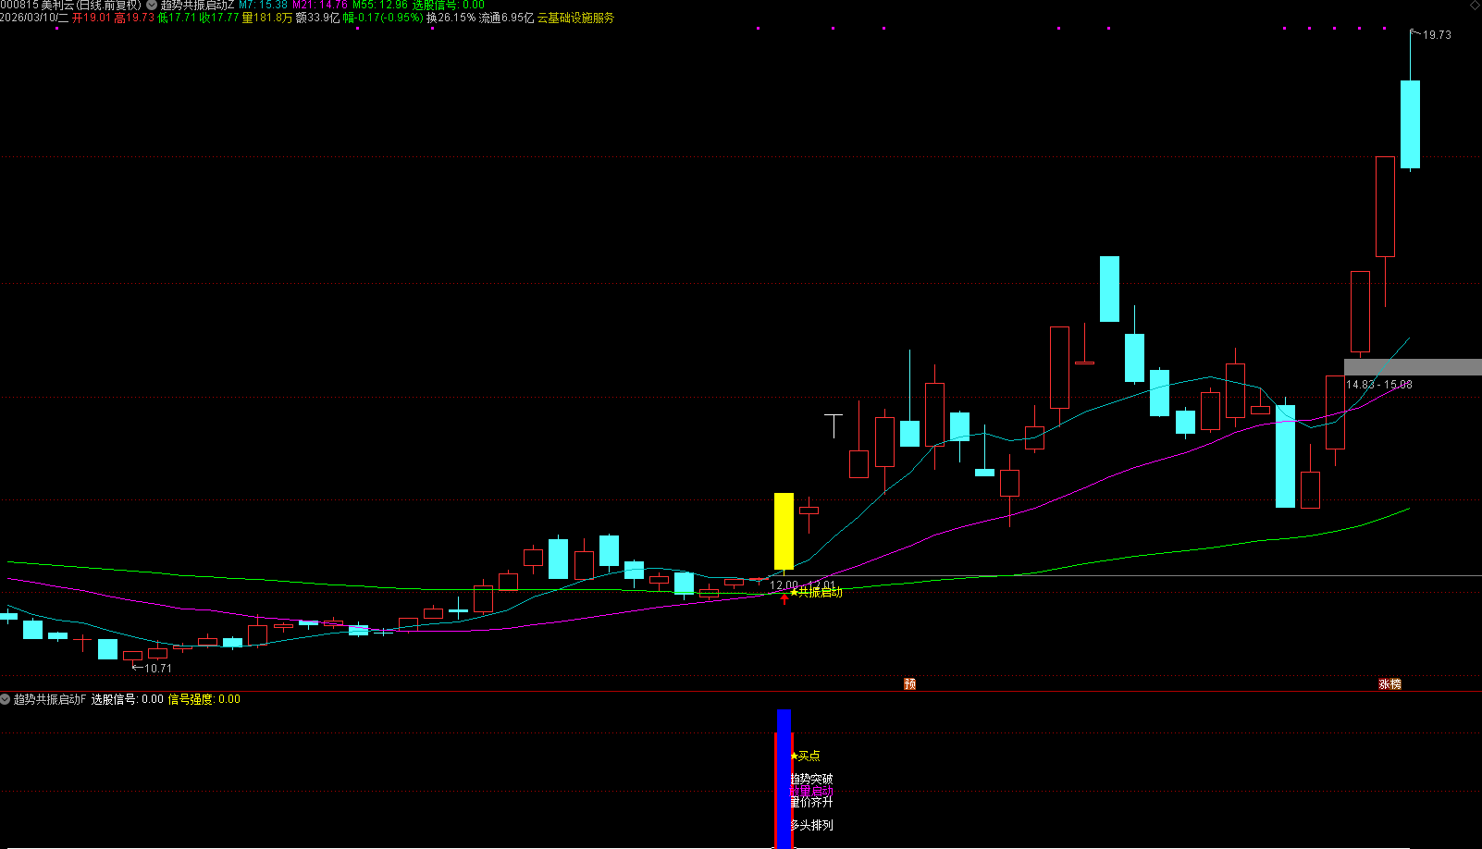Click the stock name 美利云 title
Viewport: 1482px width, 849px height.
click(57, 6)
